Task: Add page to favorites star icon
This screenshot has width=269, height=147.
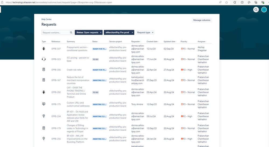Action: coord(226,2)
